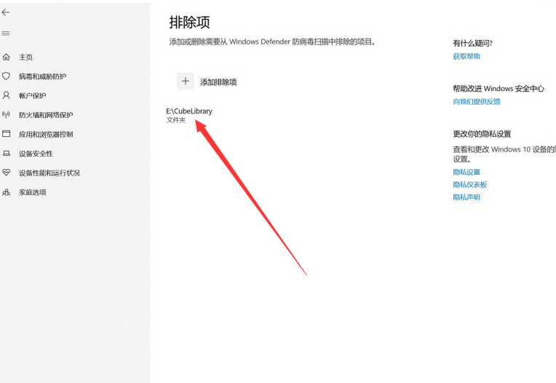This screenshot has height=383, width=556.
Task: Open 应用和浏览器控制 section
Action: tap(46, 134)
